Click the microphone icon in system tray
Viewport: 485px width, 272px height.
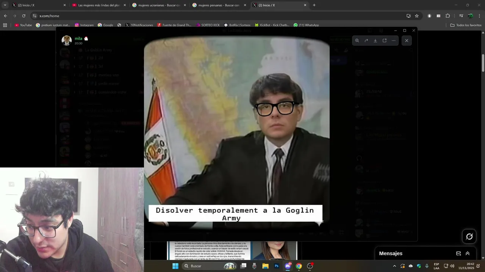(427, 266)
